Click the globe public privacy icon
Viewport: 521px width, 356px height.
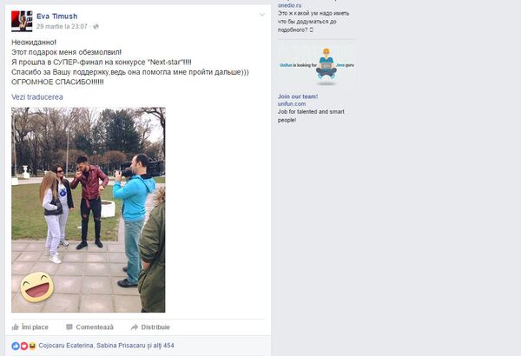tap(96, 27)
